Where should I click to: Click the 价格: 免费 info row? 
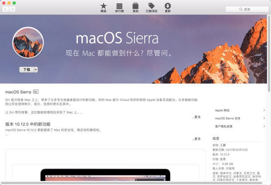pyautogui.click(x=219, y=159)
